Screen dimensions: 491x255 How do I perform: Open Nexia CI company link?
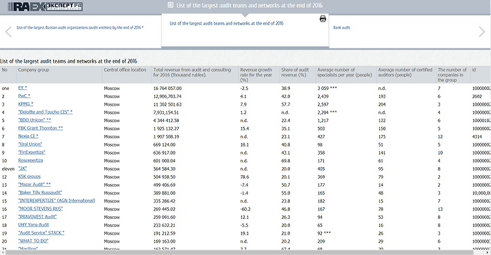28,136
